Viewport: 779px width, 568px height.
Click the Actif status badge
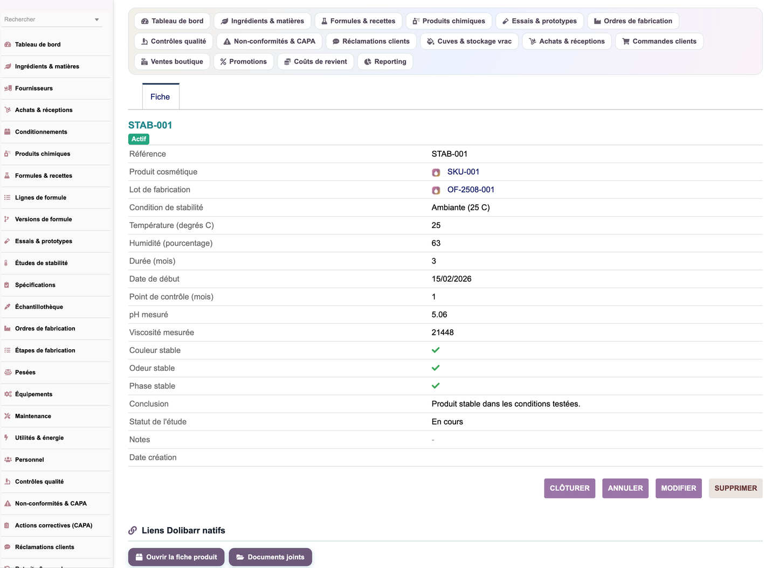pos(139,139)
